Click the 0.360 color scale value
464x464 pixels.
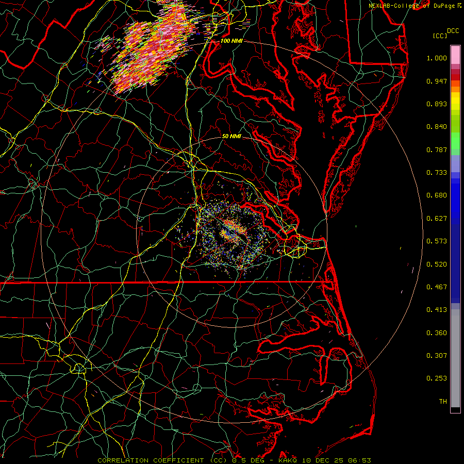pyautogui.click(x=437, y=333)
